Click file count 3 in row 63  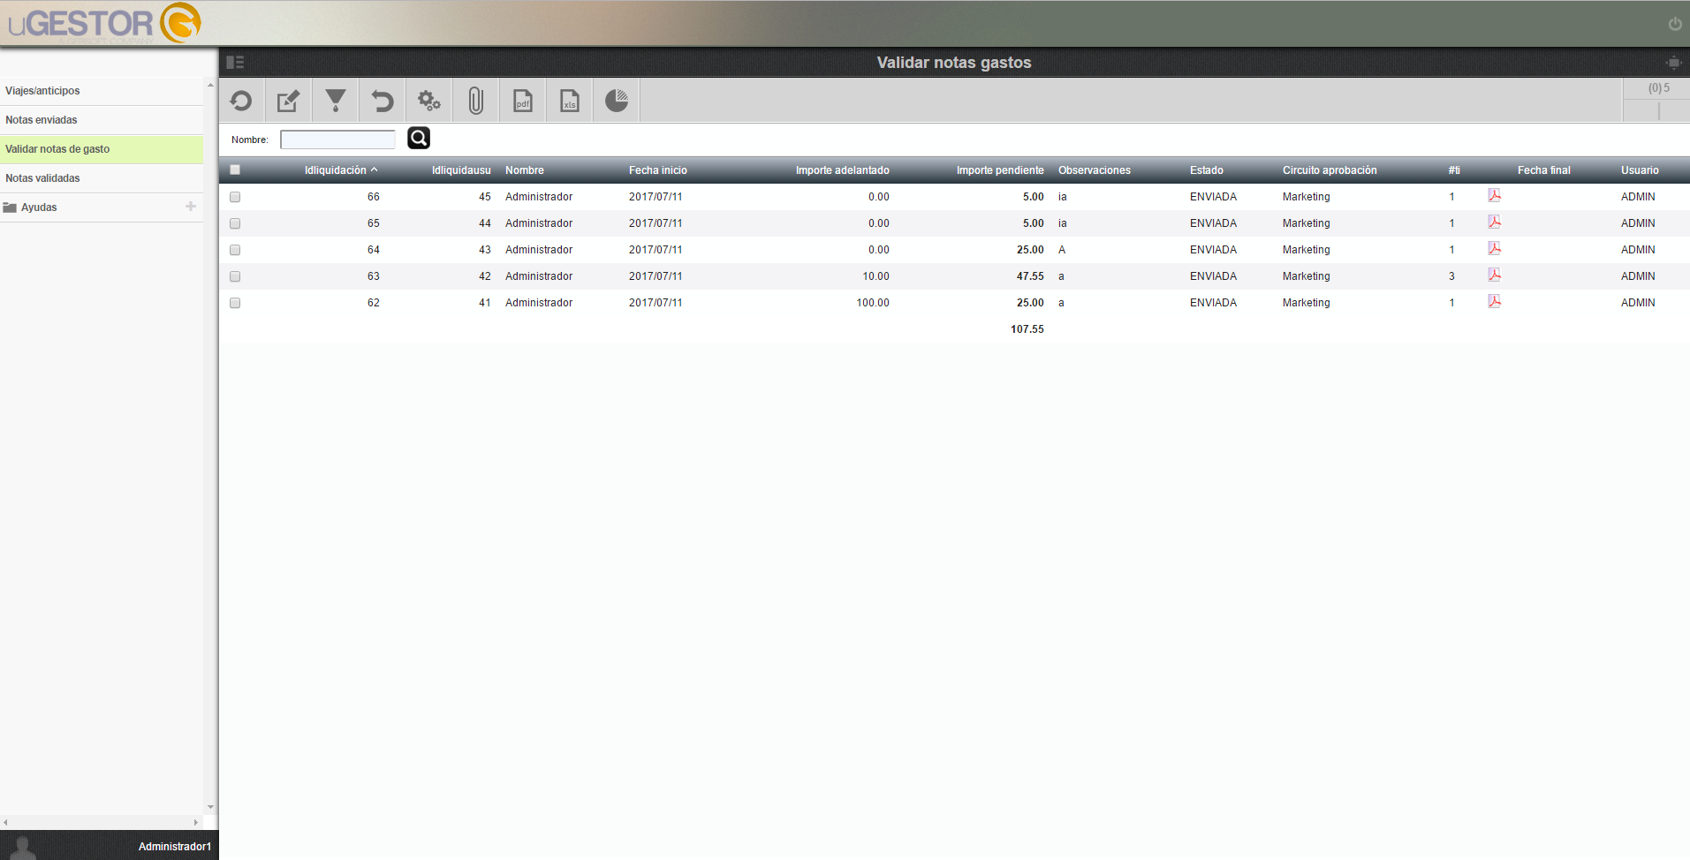(1451, 276)
